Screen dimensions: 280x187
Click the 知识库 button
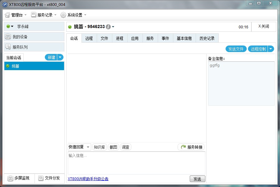pyautogui.click(x=100, y=147)
